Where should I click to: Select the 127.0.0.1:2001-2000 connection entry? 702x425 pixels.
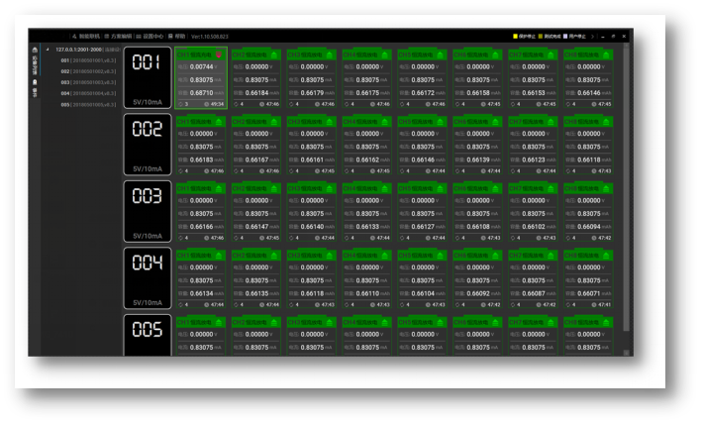(87, 50)
